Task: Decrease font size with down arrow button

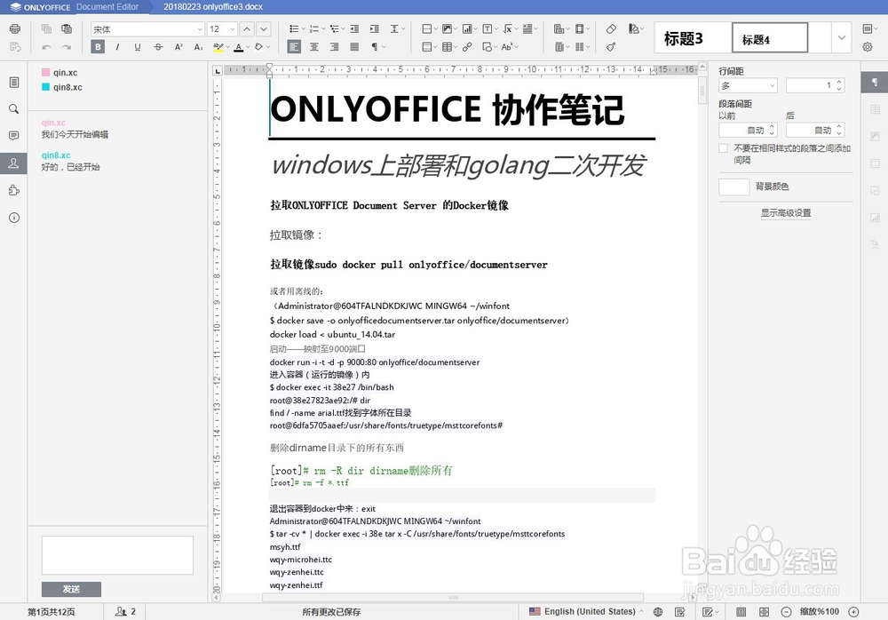Action: pos(264,29)
